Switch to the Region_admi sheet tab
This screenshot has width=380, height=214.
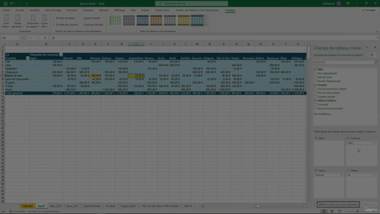[128, 206]
